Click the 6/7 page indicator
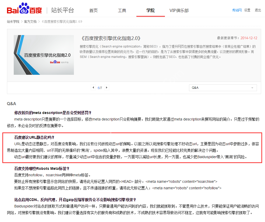Image resolution: width=265 pixels, height=222 pixels. [x=100, y=88]
